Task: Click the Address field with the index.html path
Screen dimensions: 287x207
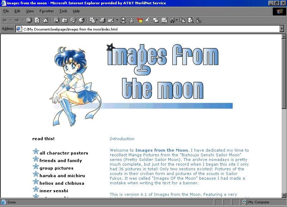Action: point(150,29)
